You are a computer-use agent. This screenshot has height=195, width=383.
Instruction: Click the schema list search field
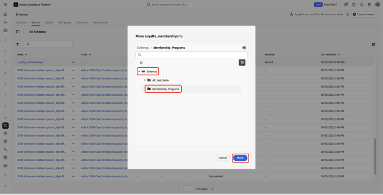pyautogui.click(x=48, y=44)
